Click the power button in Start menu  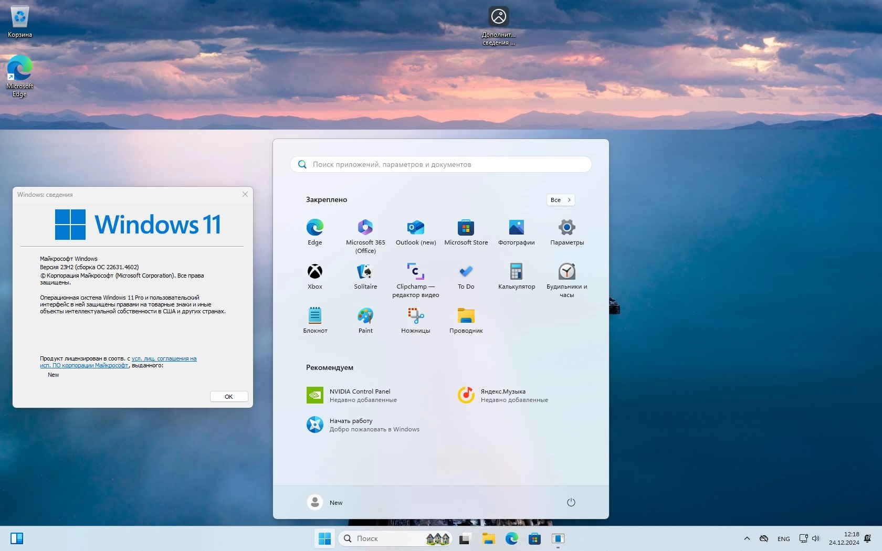click(571, 502)
